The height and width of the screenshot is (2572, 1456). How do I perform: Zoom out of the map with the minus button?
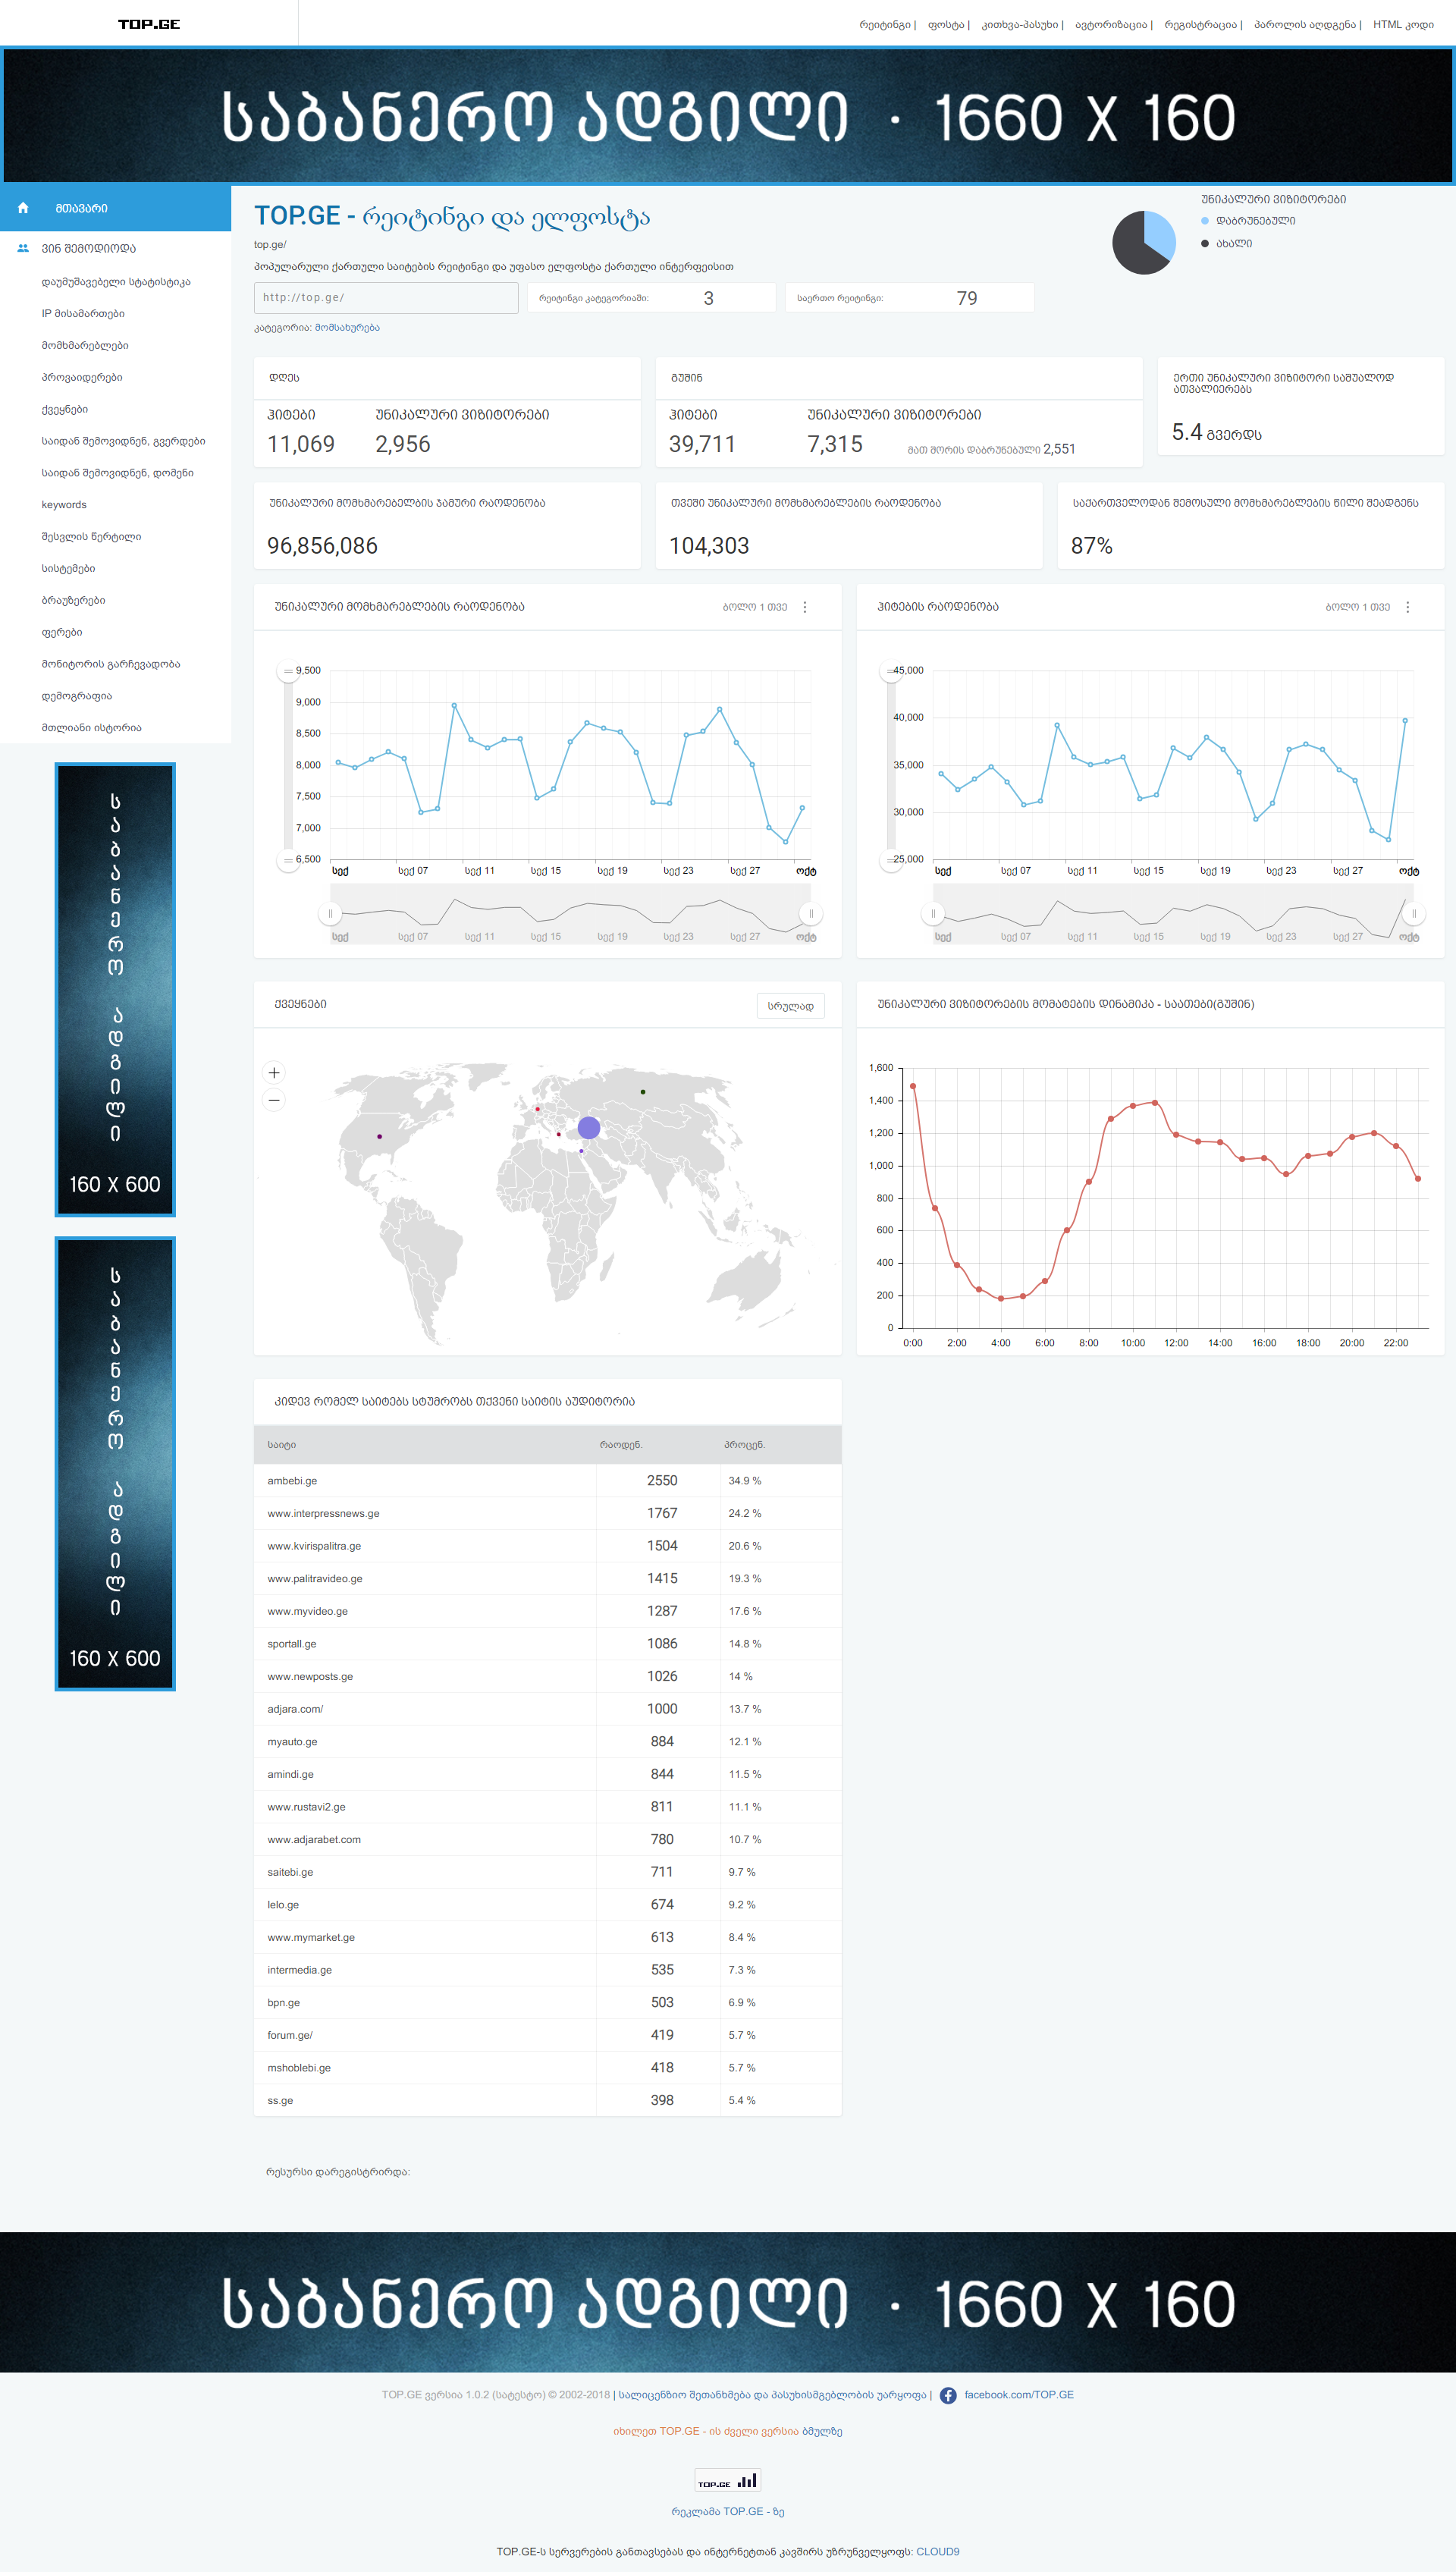[x=274, y=1100]
